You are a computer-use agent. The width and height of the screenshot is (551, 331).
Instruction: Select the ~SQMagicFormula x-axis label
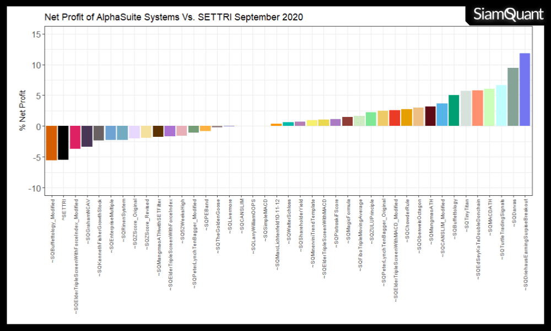[x=348, y=219]
